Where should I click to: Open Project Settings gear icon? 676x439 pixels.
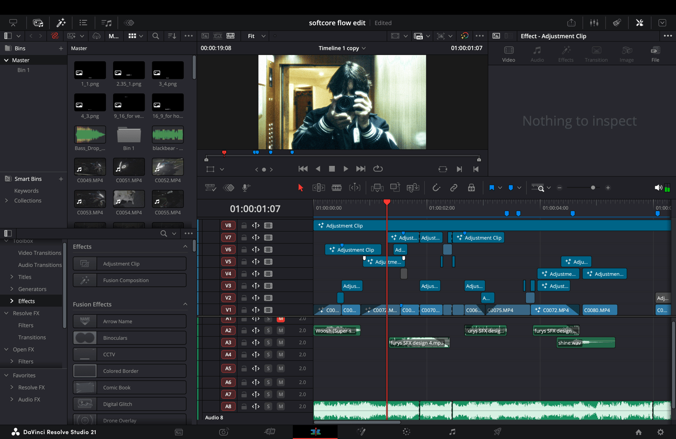click(661, 432)
